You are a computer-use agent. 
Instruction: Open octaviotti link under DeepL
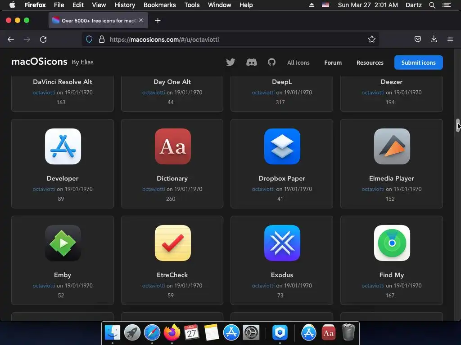click(263, 93)
